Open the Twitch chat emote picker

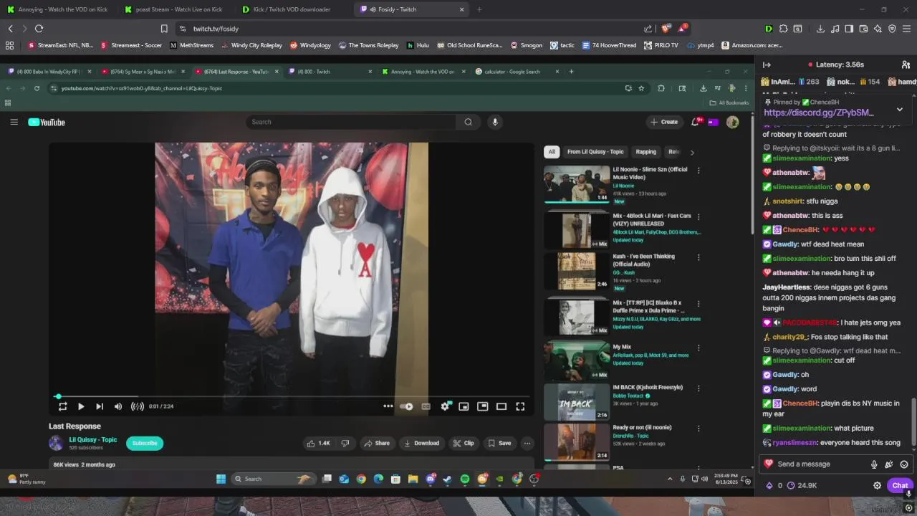(904, 464)
